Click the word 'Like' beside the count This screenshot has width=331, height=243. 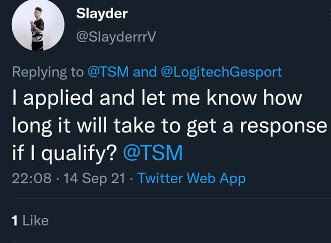(35, 220)
